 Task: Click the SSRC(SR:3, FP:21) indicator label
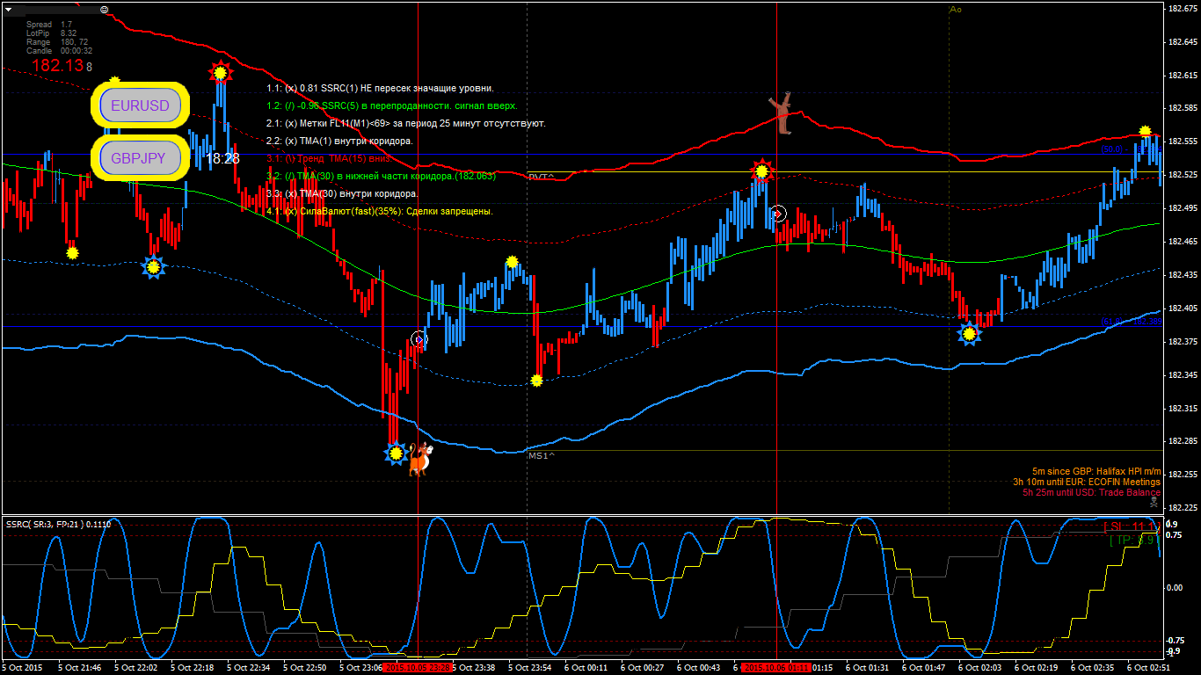(58, 525)
